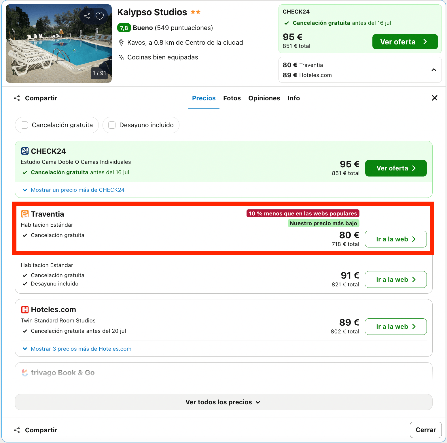
Task: Click 'Ir a la web' for Traventia 80 € offer
Action: (x=396, y=239)
